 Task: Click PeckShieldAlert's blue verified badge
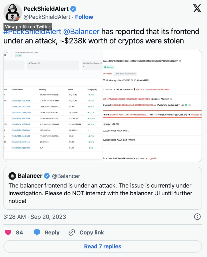click(x=73, y=9)
